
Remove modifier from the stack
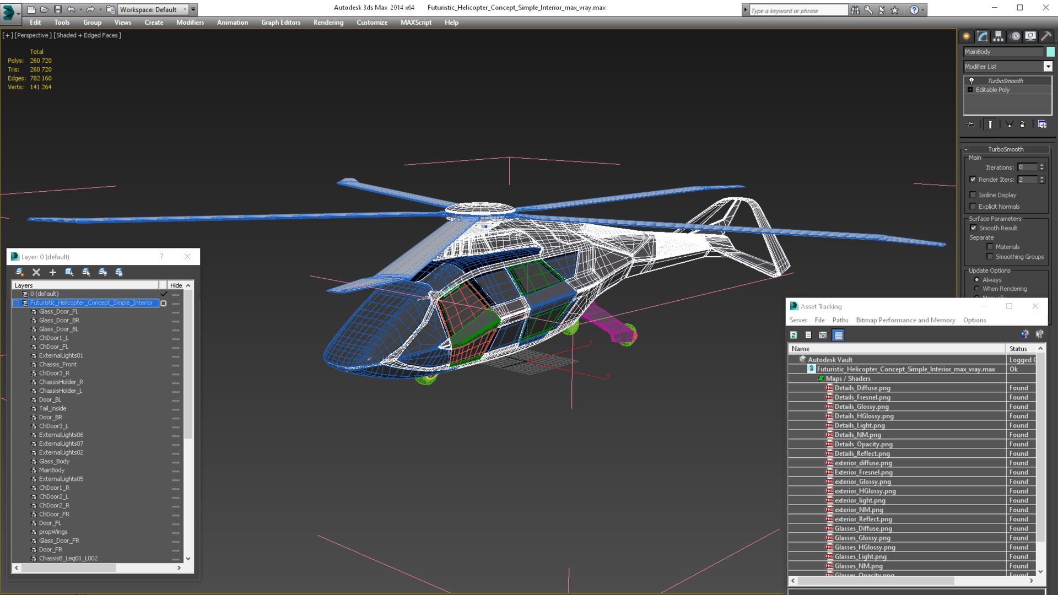(x=1023, y=125)
